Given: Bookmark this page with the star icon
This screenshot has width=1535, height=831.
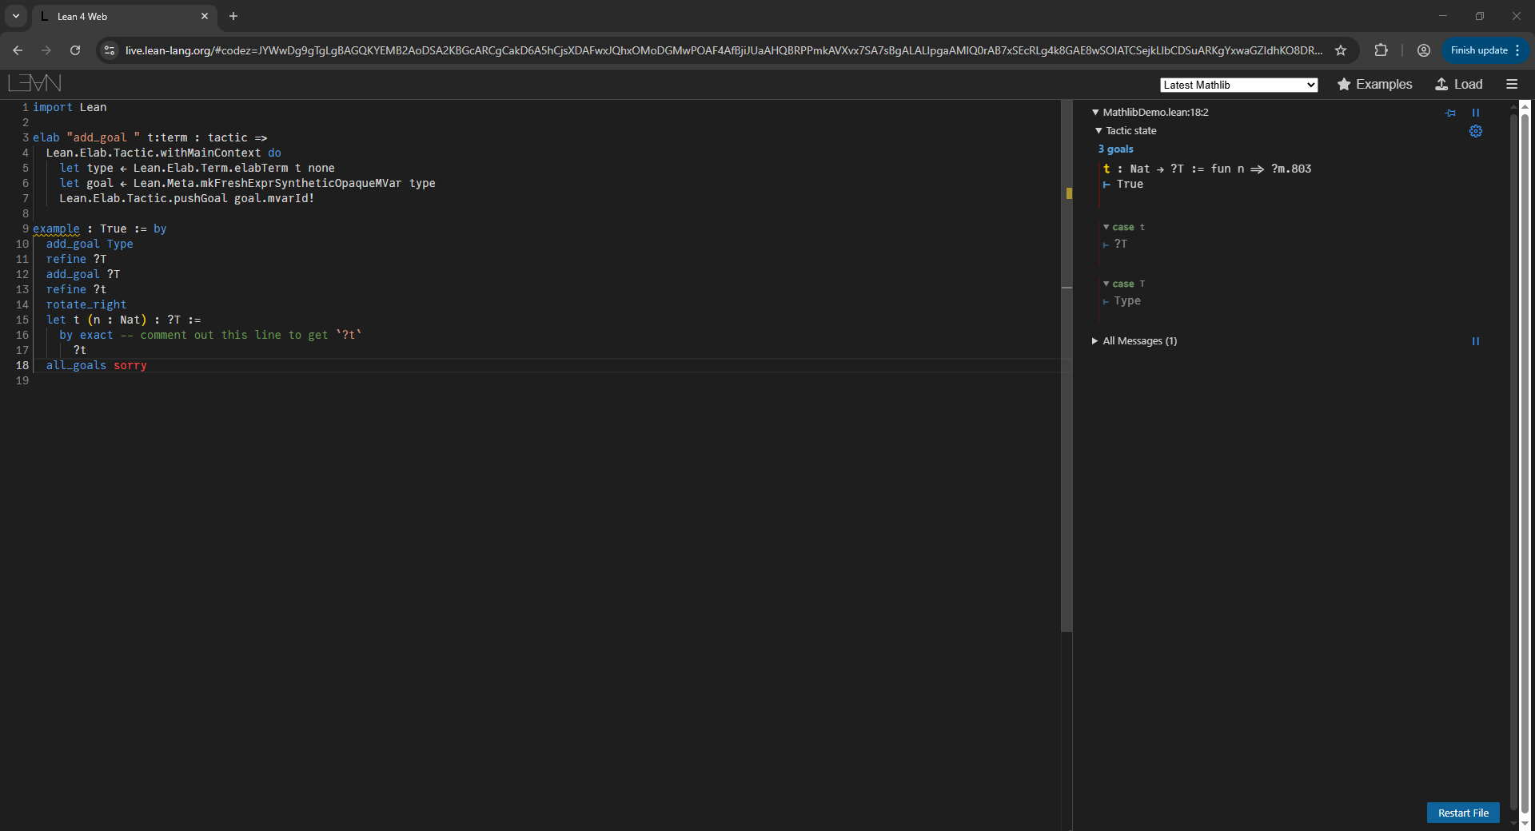Looking at the screenshot, I should pyautogui.click(x=1341, y=50).
